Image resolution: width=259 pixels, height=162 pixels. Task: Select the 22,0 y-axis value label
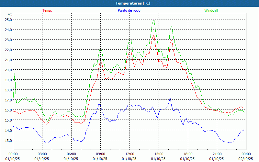coord(8,50)
